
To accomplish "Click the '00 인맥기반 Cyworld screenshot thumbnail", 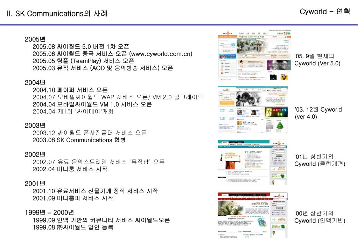I will point(253,215).
